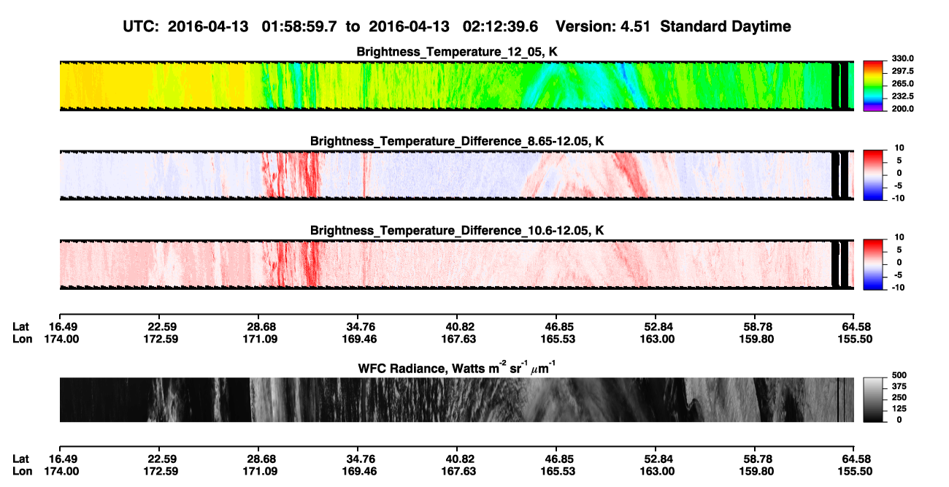Click latitude '34.76' on the bottom axis below WFC image
The width and height of the screenshot is (949, 487).
[361, 459]
